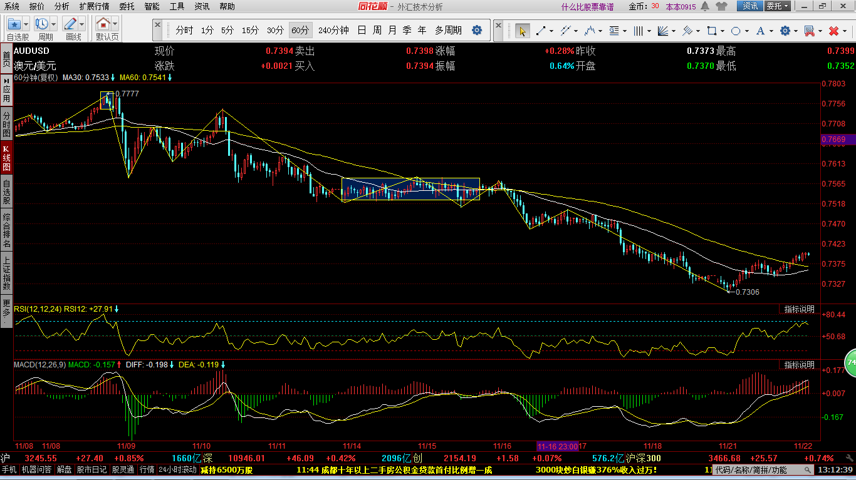
Task: Click the 资讯 news button
Action: point(749,6)
